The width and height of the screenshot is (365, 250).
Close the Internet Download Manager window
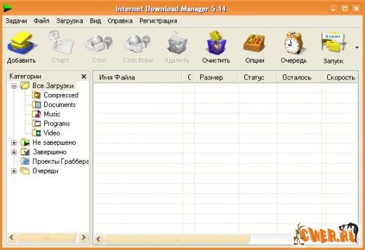coord(357,8)
